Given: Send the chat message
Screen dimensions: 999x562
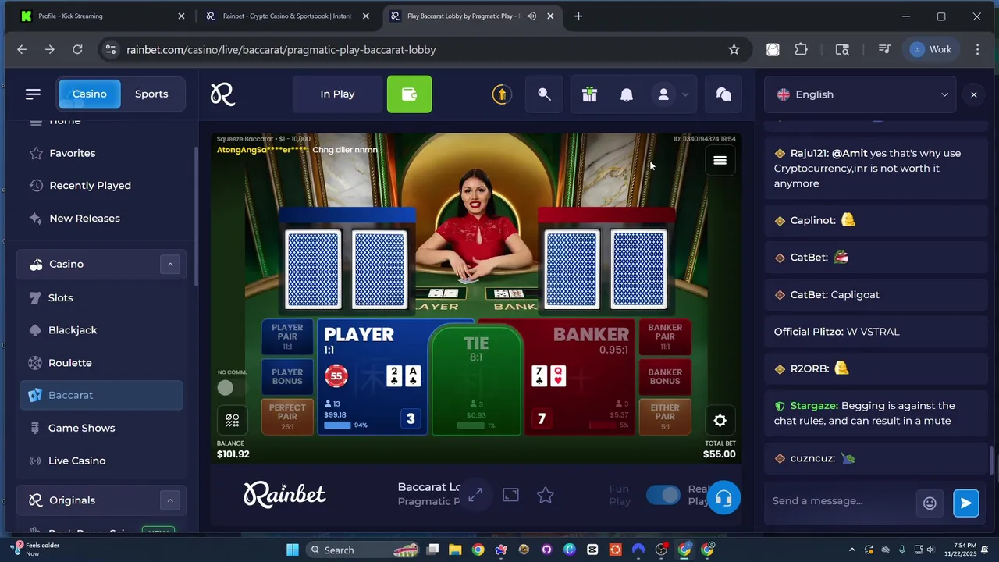Looking at the screenshot, I should point(965,503).
